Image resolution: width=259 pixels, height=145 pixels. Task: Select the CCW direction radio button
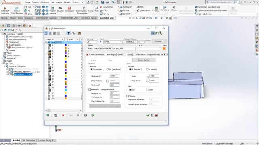click(147, 90)
